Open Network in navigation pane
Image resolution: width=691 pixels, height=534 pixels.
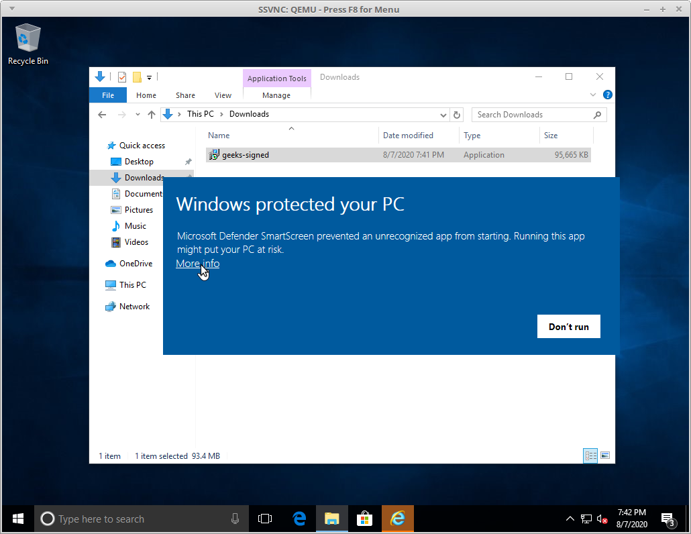point(134,307)
